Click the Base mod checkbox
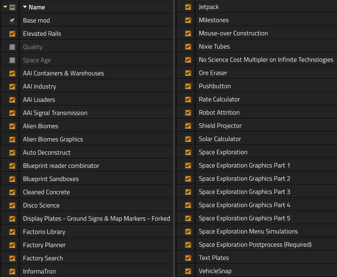 point(12,20)
